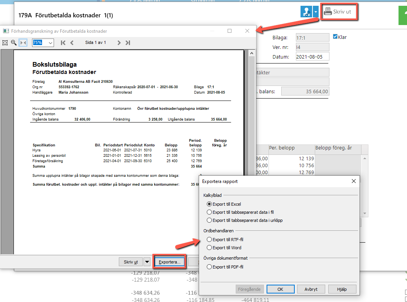Click the Föregående button
Viewport: 407px width, 302px height.
coord(249,289)
